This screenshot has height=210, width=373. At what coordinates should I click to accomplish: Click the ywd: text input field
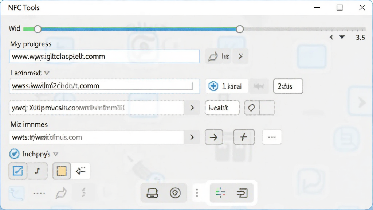(97, 108)
